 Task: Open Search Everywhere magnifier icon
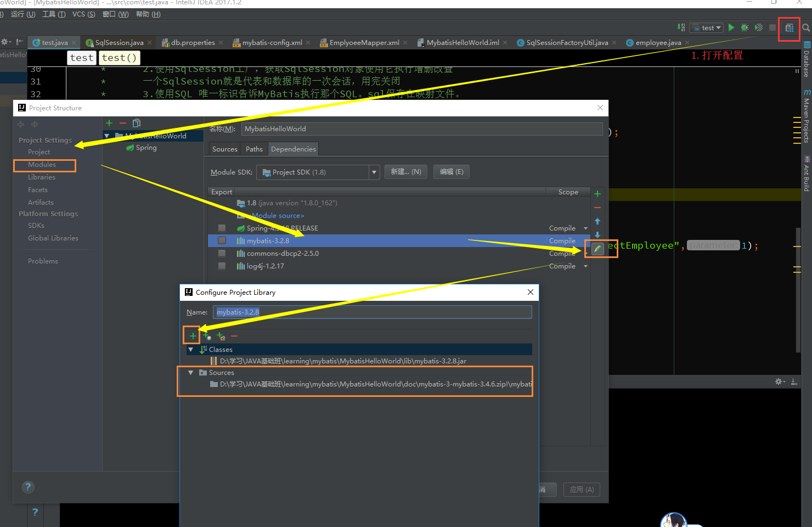(806, 27)
